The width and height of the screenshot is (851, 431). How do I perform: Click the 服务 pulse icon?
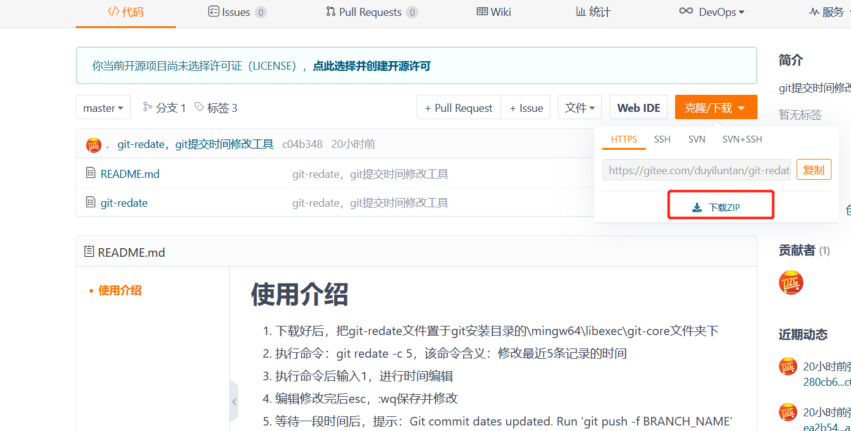click(814, 12)
